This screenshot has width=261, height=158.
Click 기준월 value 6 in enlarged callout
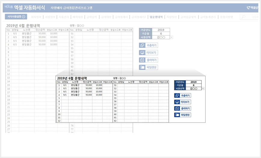pyautogui.click(x=193, y=85)
